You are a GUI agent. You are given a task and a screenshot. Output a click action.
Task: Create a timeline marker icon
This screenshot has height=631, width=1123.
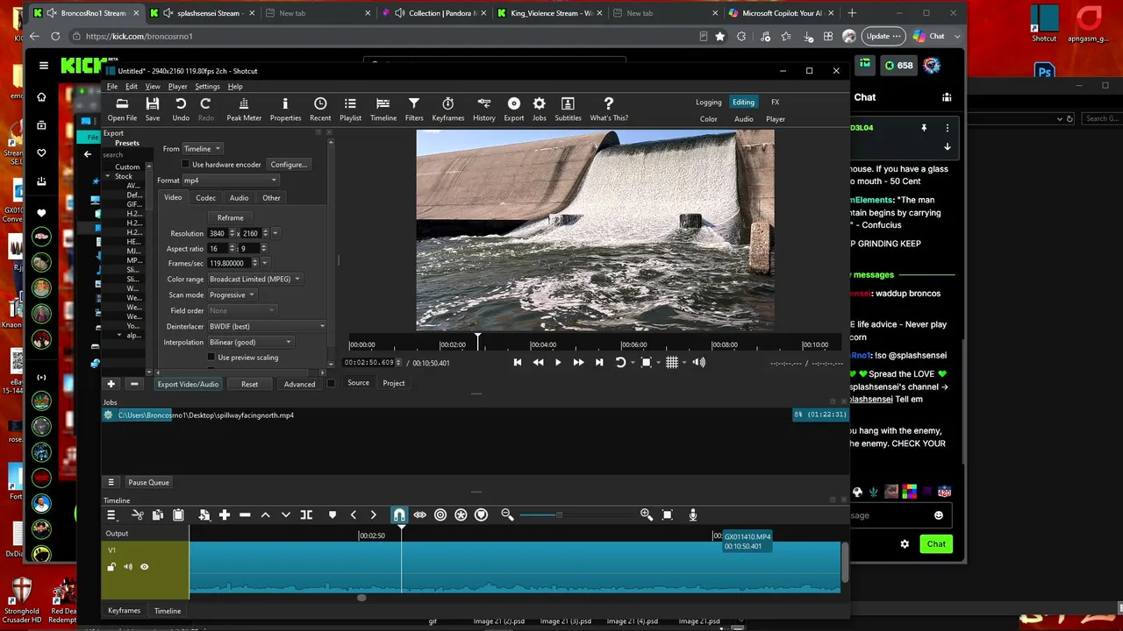click(x=333, y=515)
